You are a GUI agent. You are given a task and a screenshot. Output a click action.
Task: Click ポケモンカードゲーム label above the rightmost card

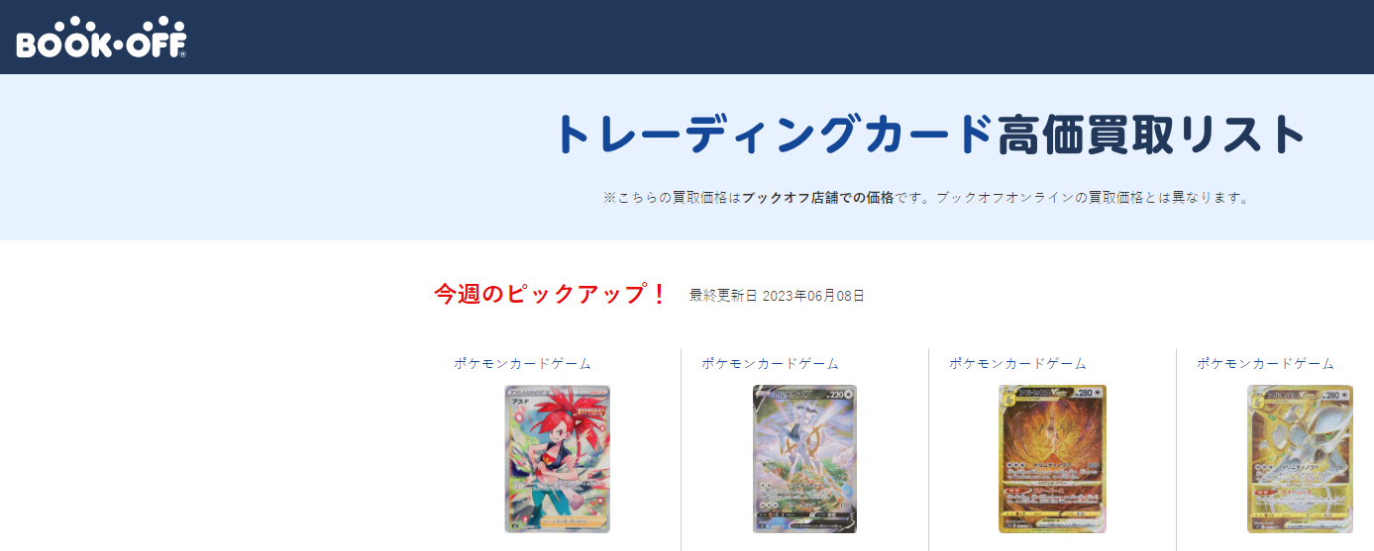click(x=1266, y=364)
